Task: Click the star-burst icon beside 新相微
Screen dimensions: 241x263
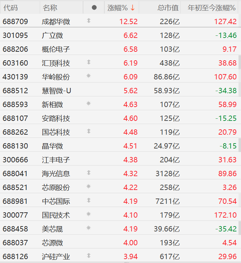Action: coord(89,104)
